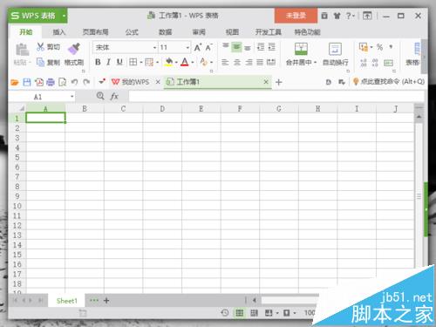Toggle Underline formatting
Screen dimensions: 436x327
pyautogui.click(x=119, y=62)
